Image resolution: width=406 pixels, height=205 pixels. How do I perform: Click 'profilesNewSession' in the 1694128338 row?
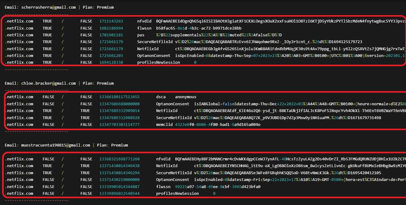click(158, 63)
